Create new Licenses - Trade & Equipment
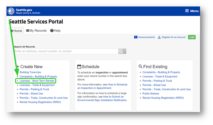The width and height of the screenshot is (213, 125). point(37,85)
